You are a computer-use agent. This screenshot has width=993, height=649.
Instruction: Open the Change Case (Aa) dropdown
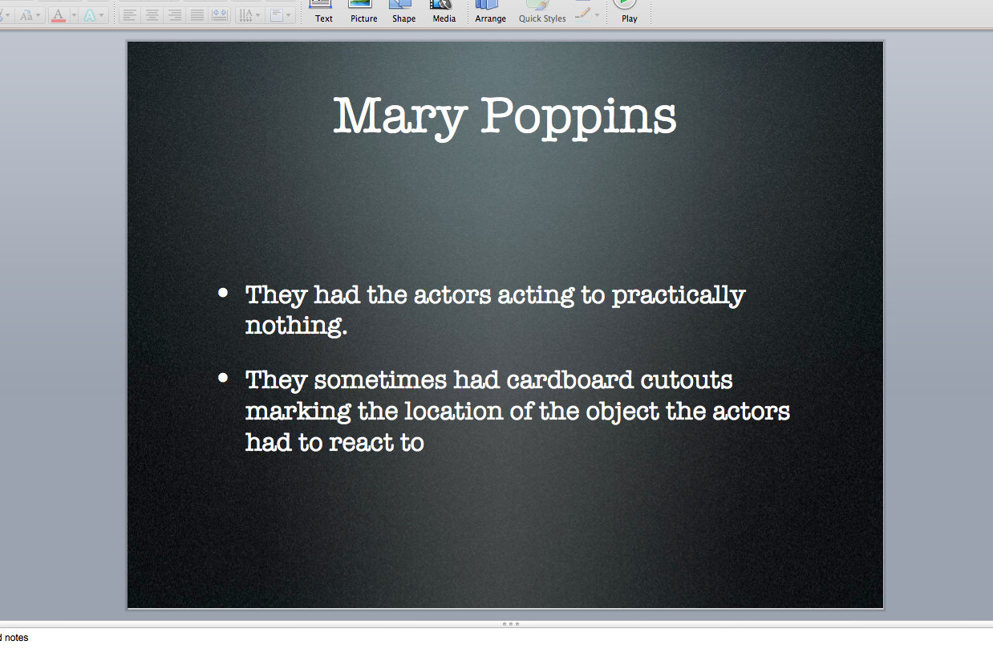point(29,15)
